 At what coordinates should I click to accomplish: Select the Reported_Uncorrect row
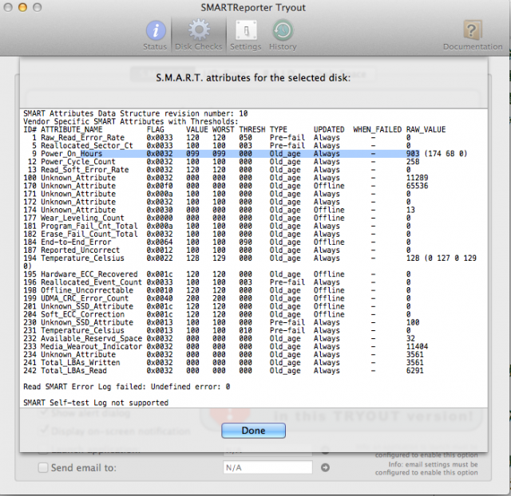click(x=216, y=250)
